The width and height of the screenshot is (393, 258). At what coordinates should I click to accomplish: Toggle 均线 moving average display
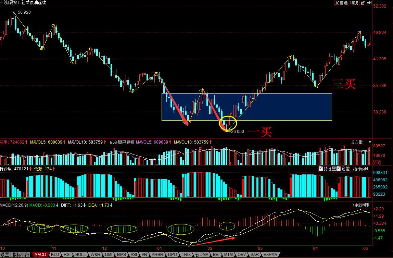point(354,3)
